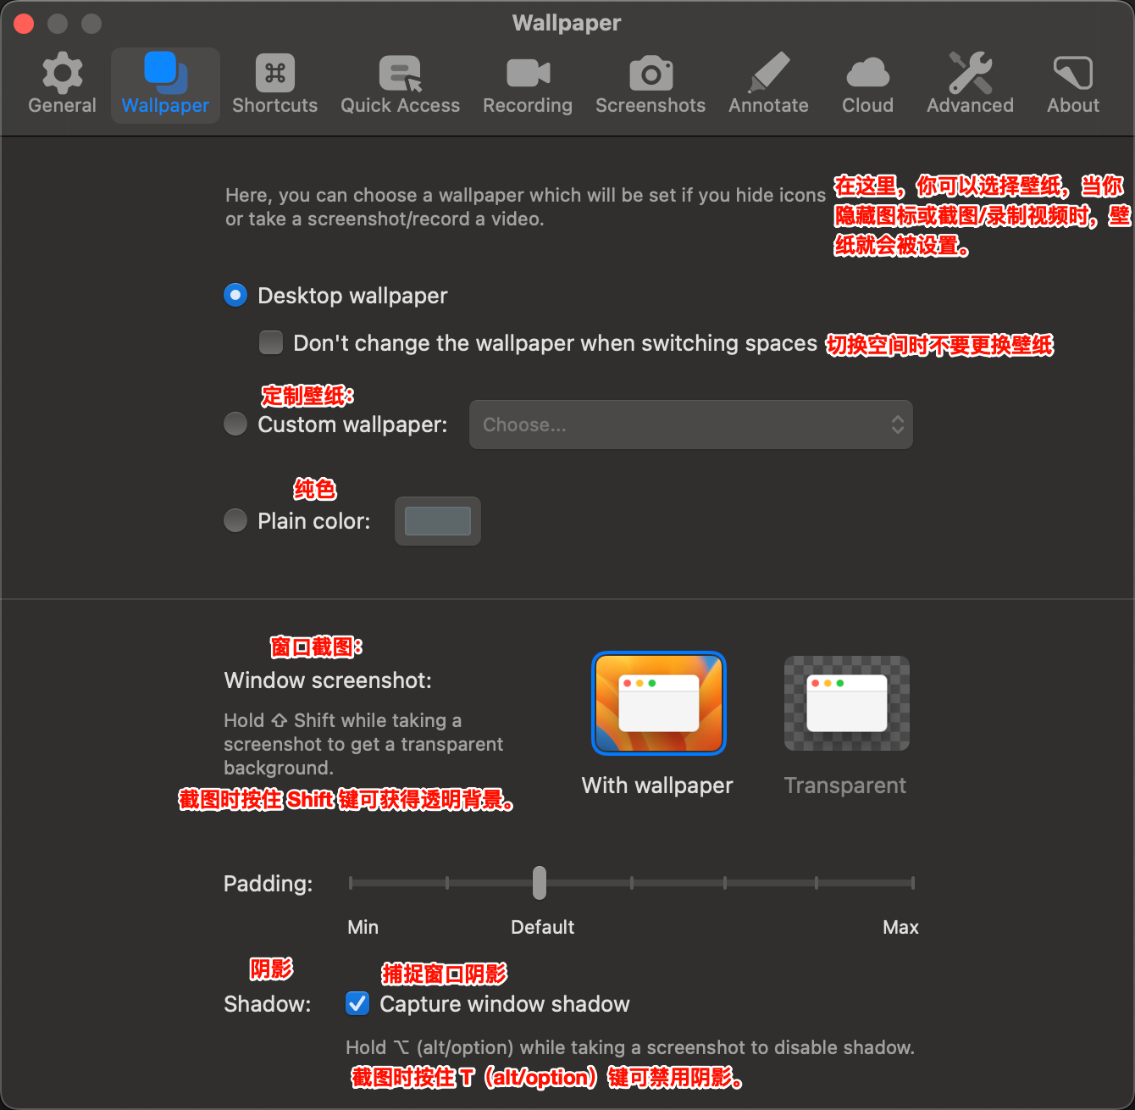Open Quick Access settings
1135x1110 pixels.
pos(400,80)
